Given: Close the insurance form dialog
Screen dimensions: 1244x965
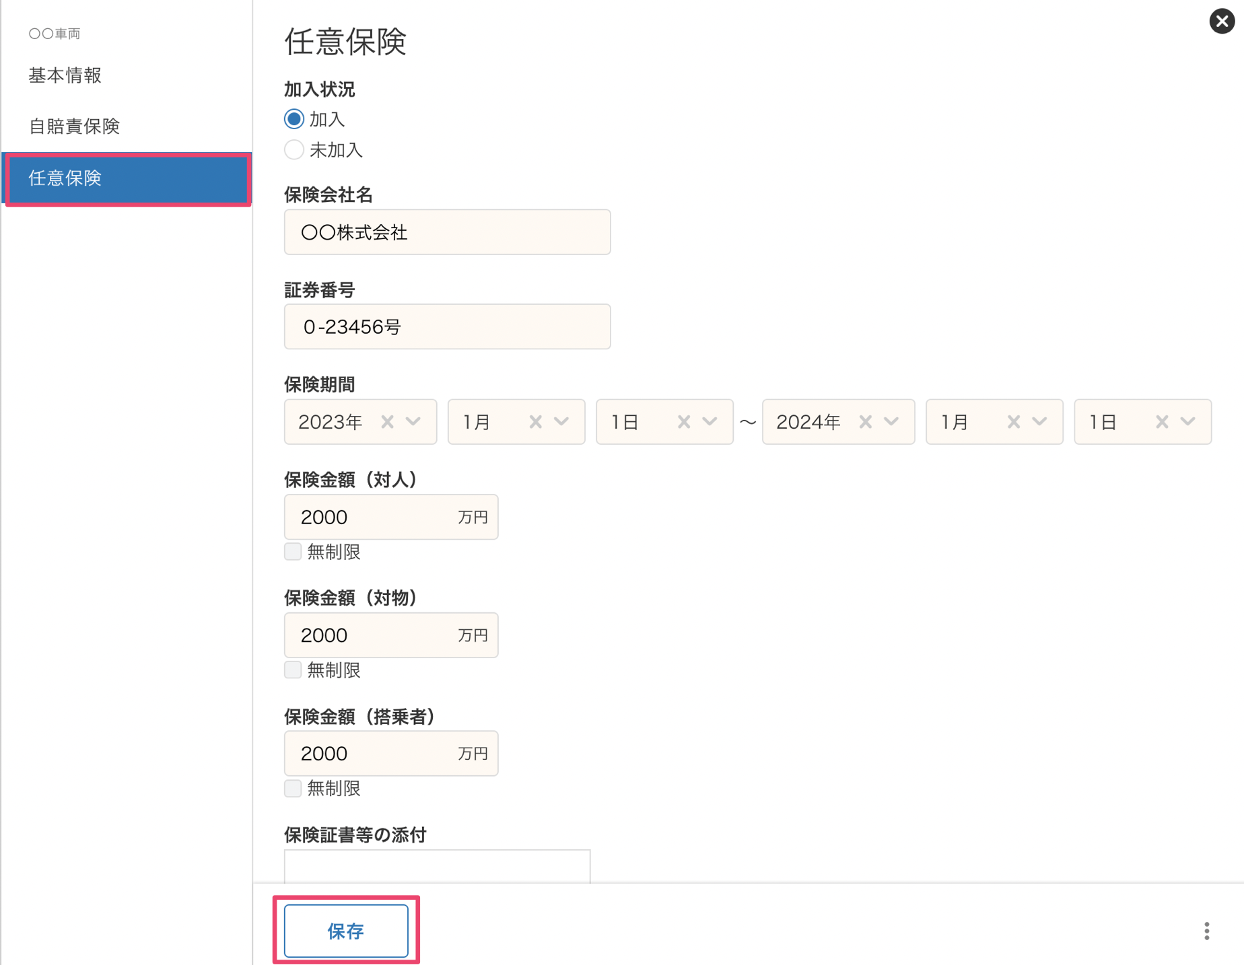Looking at the screenshot, I should (x=1221, y=21).
